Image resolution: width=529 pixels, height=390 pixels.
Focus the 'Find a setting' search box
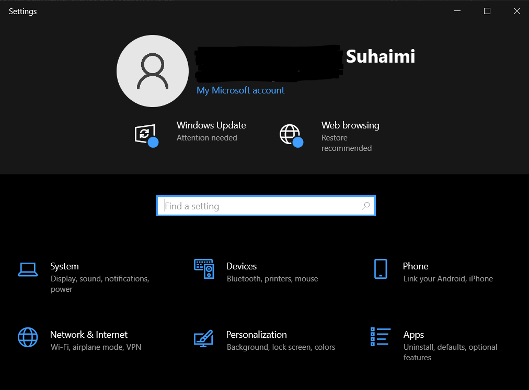click(261, 206)
